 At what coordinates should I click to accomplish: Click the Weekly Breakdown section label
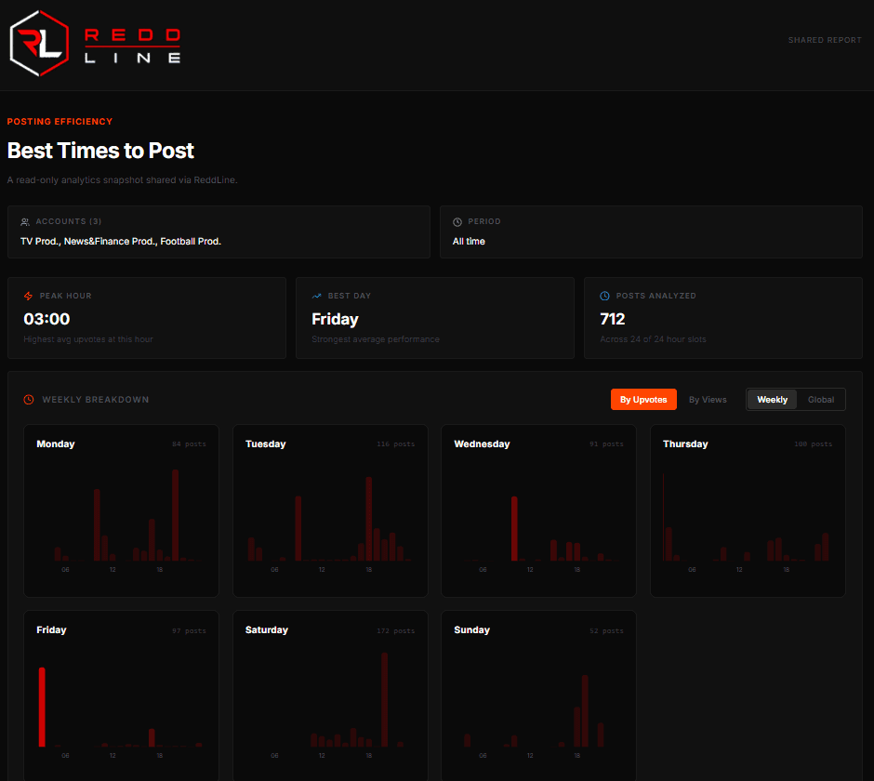[x=96, y=400]
